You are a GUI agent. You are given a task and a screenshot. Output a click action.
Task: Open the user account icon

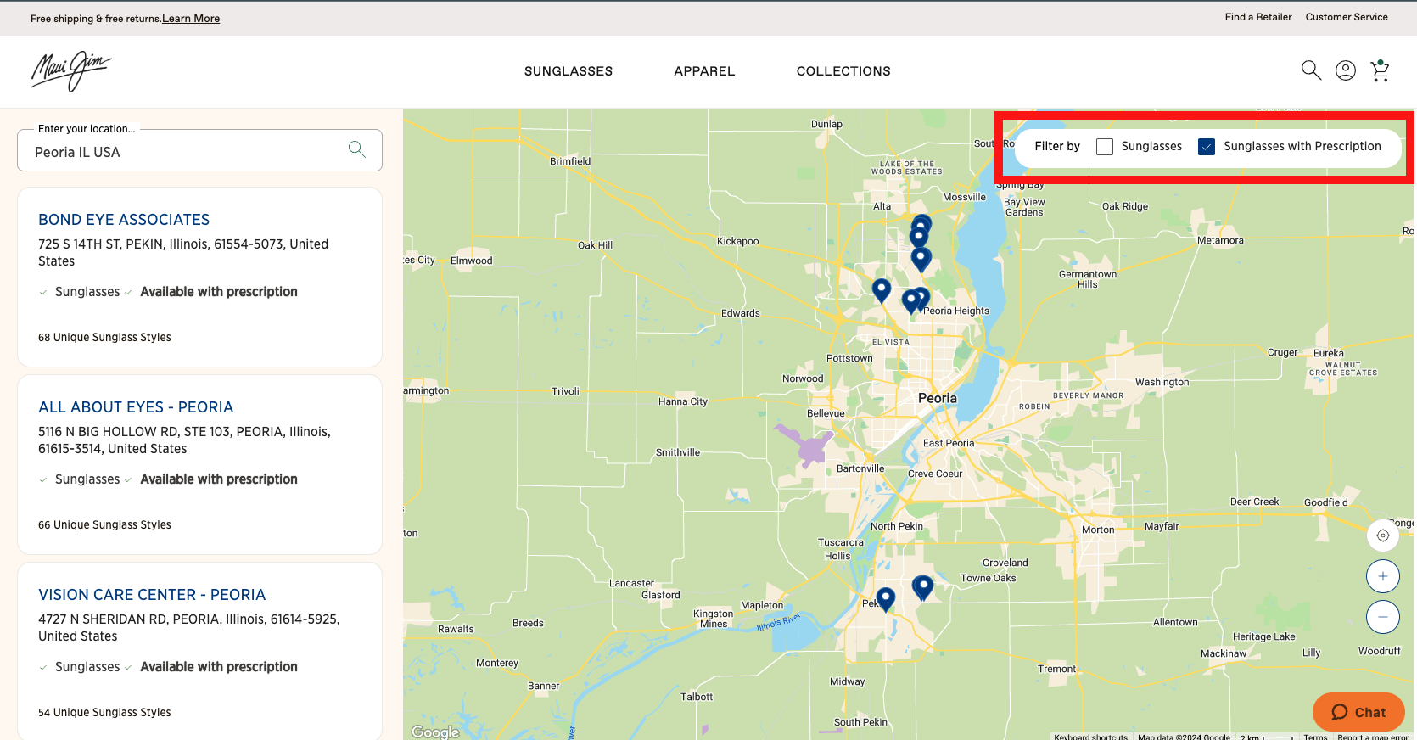click(x=1346, y=70)
